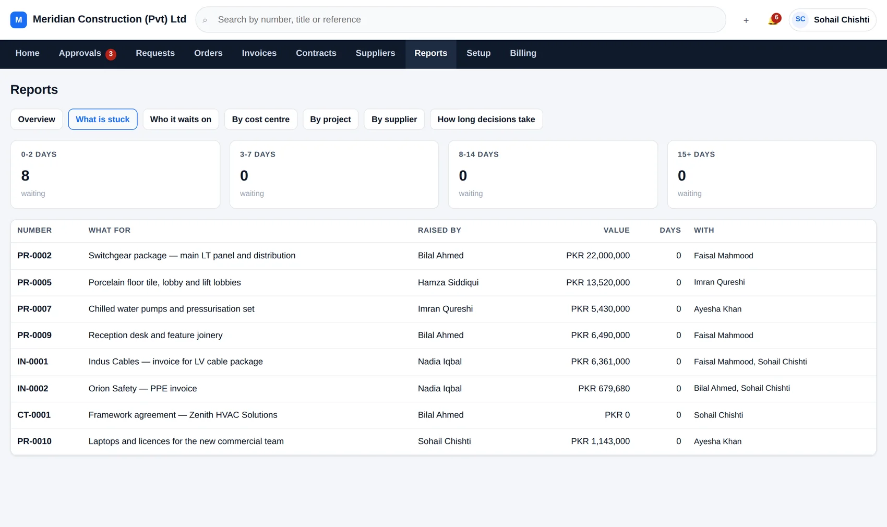This screenshot has width=887, height=527.
Task: Navigate to Orders
Action: pyautogui.click(x=208, y=53)
